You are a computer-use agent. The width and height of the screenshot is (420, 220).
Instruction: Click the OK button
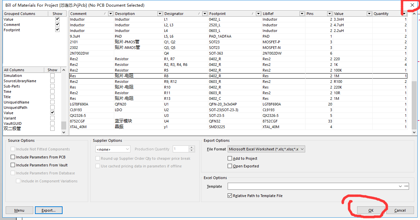pos(371,210)
